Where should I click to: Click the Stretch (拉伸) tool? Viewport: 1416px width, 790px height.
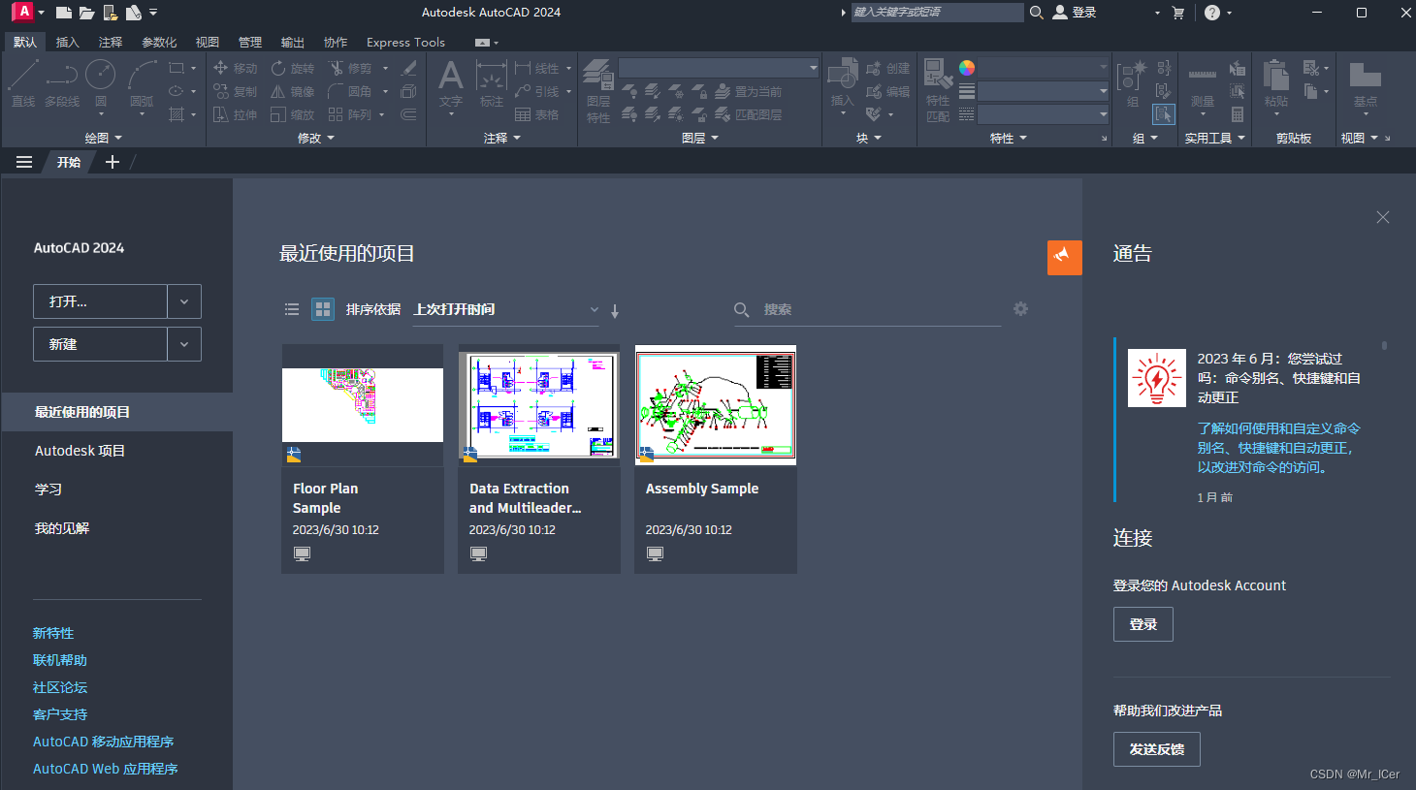point(236,114)
